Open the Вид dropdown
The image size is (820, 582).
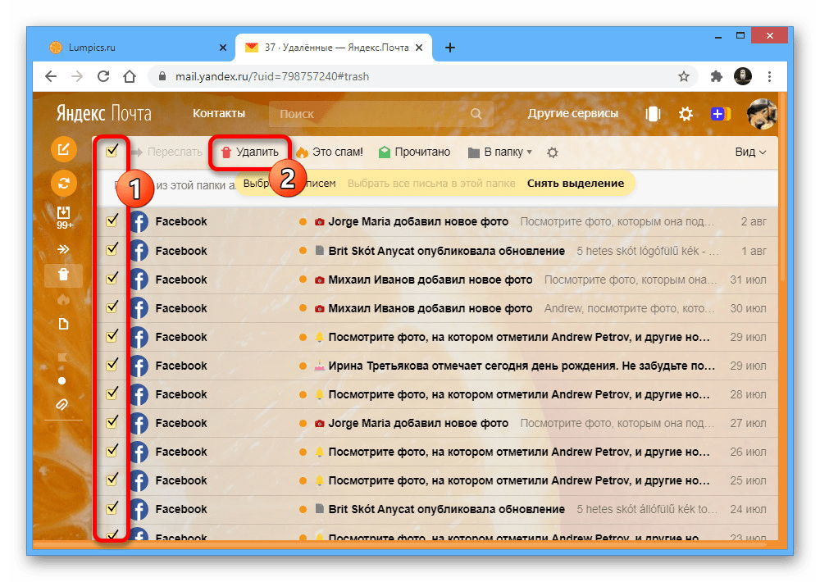pyautogui.click(x=749, y=152)
